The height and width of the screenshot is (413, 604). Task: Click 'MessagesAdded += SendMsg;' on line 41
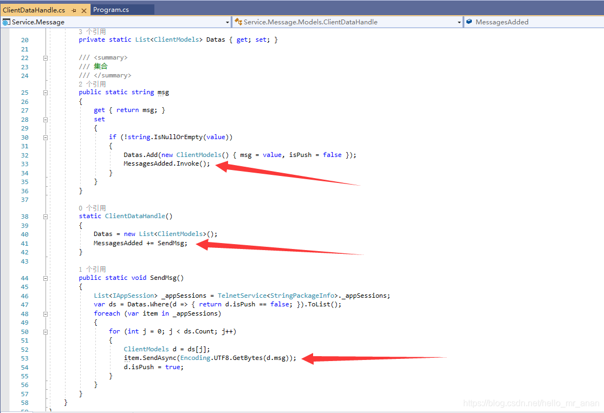point(140,243)
